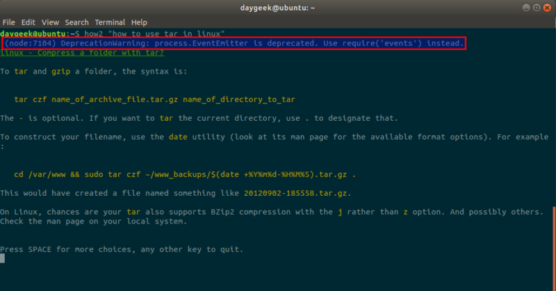Open the "Compress a folder with tar?" link
This screenshot has height=291, width=556.
(x=82, y=53)
